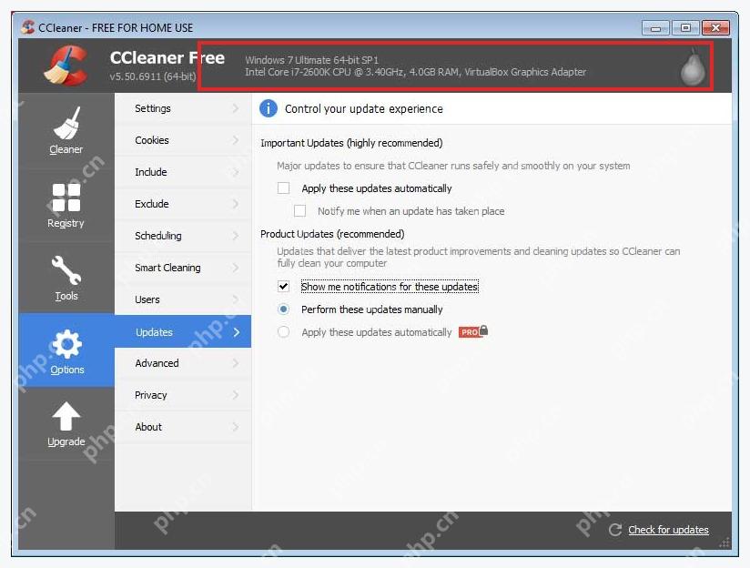The height and width of the screenshot is (568, 750).
Task: Click the CCleaner title bar icon
Action: (x=27, y=26)
